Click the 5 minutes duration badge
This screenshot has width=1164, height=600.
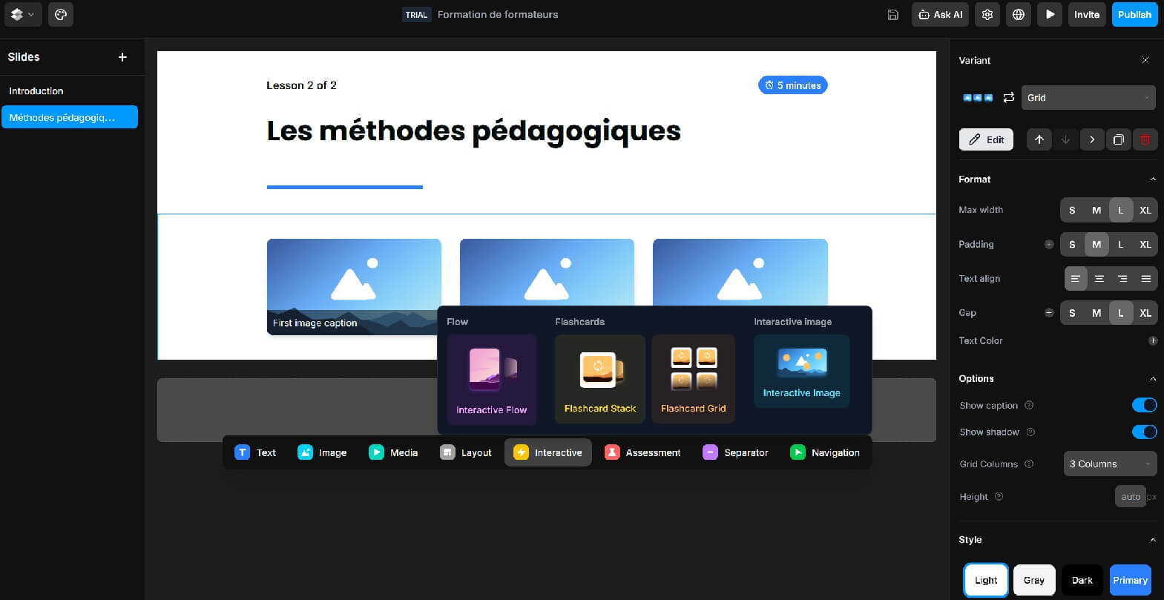tap(792, 85)
